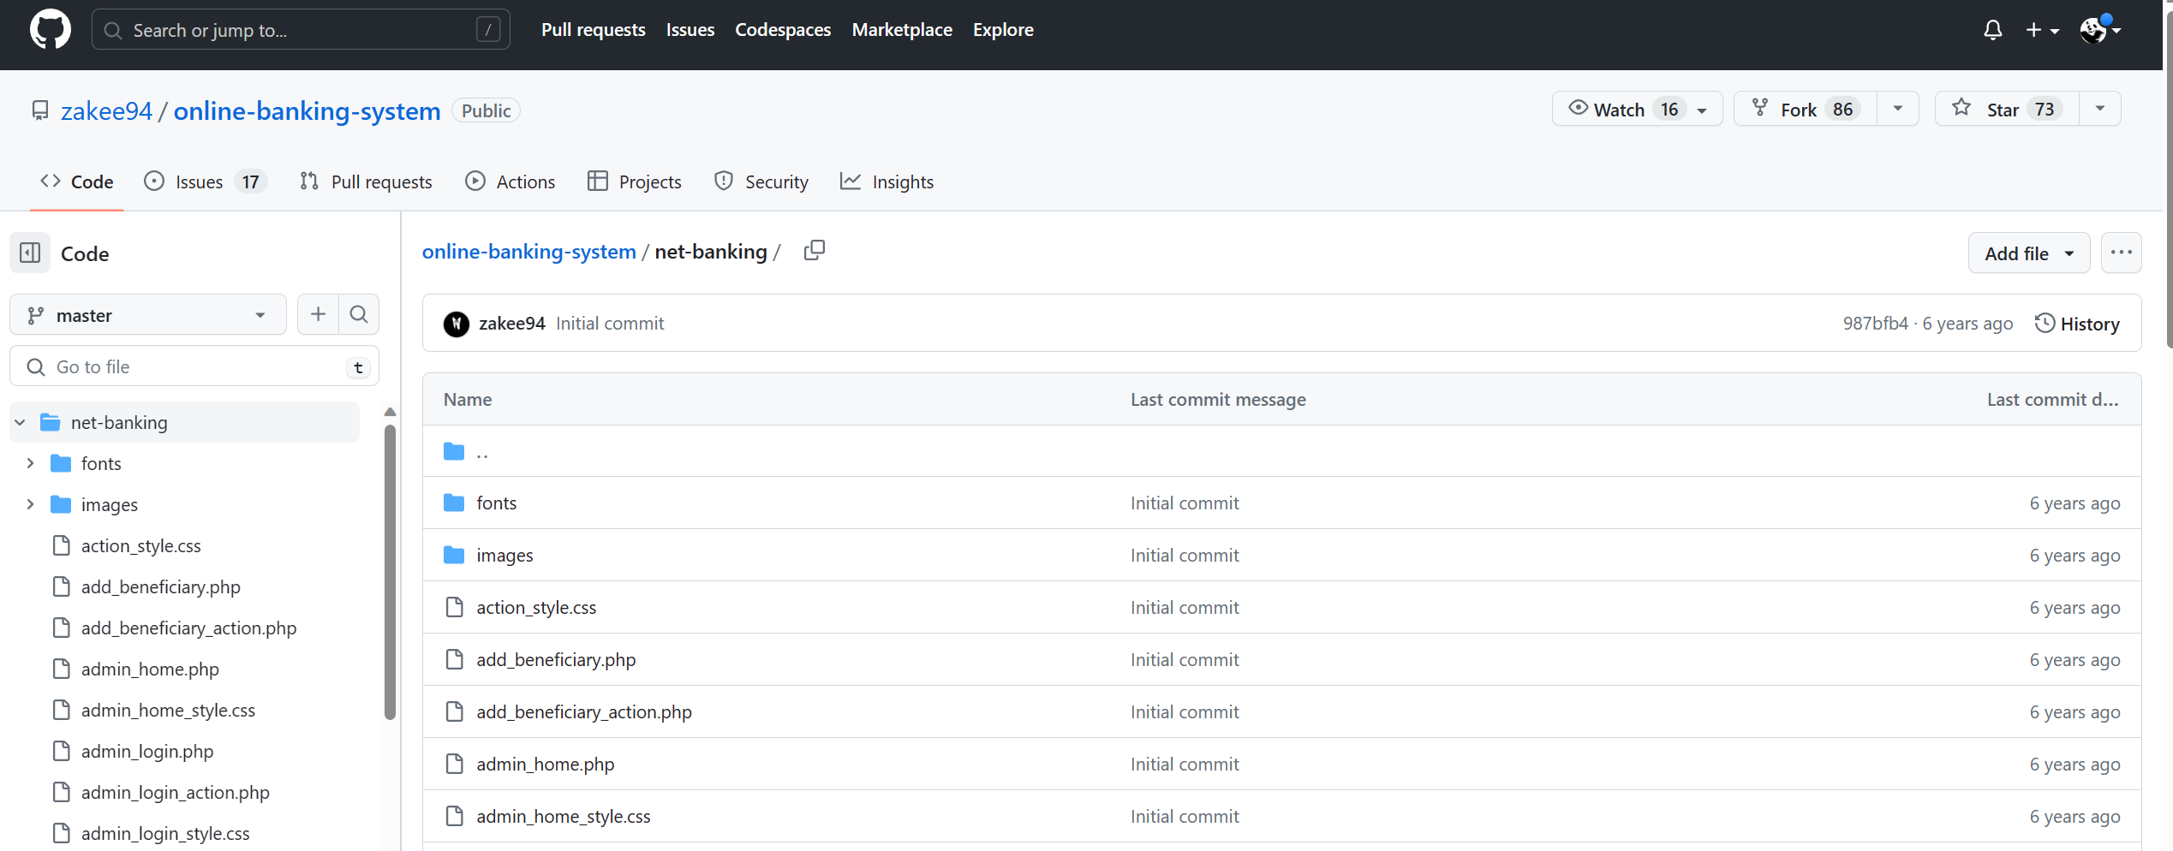Open the more options ellipsis menu

pos(2121,253)
